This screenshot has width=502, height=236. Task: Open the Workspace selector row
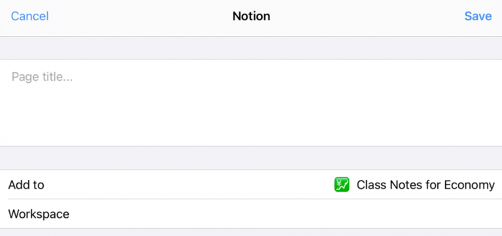click(251, 214)
